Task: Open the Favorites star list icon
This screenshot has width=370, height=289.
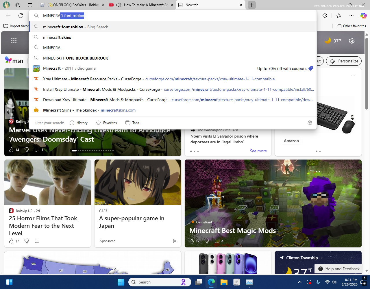Action: pos(339,16)
